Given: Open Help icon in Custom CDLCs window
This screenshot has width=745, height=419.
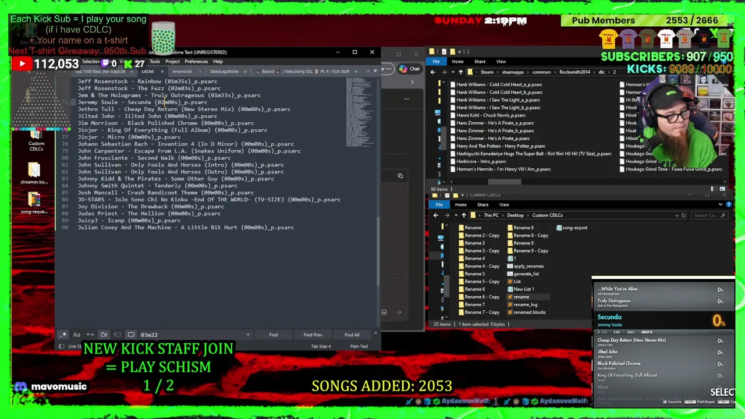Looking at the screenshot, I should pyautogui.click(x=728, y=205).
